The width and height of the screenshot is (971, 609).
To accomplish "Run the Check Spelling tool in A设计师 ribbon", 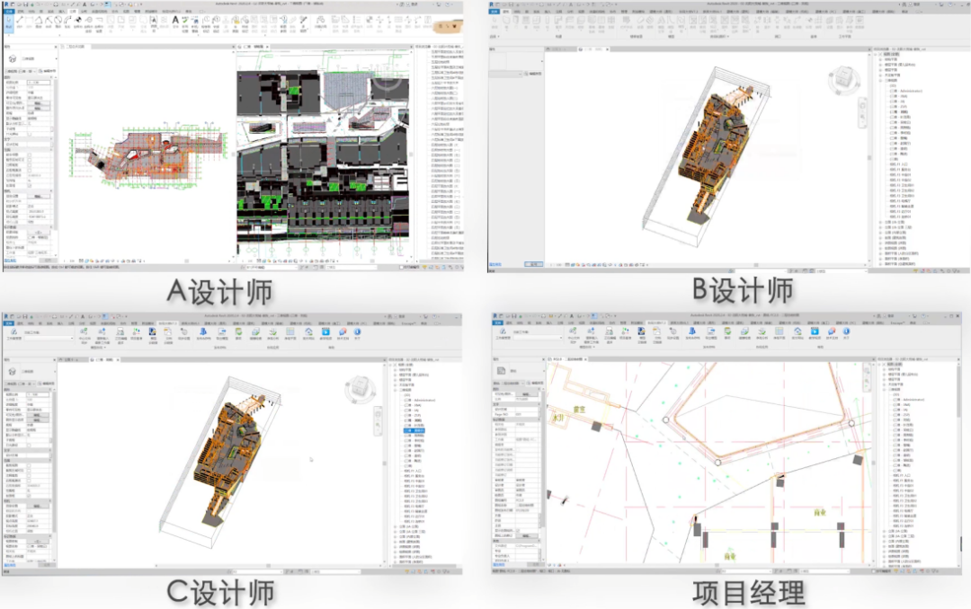I will pos(185,22).
